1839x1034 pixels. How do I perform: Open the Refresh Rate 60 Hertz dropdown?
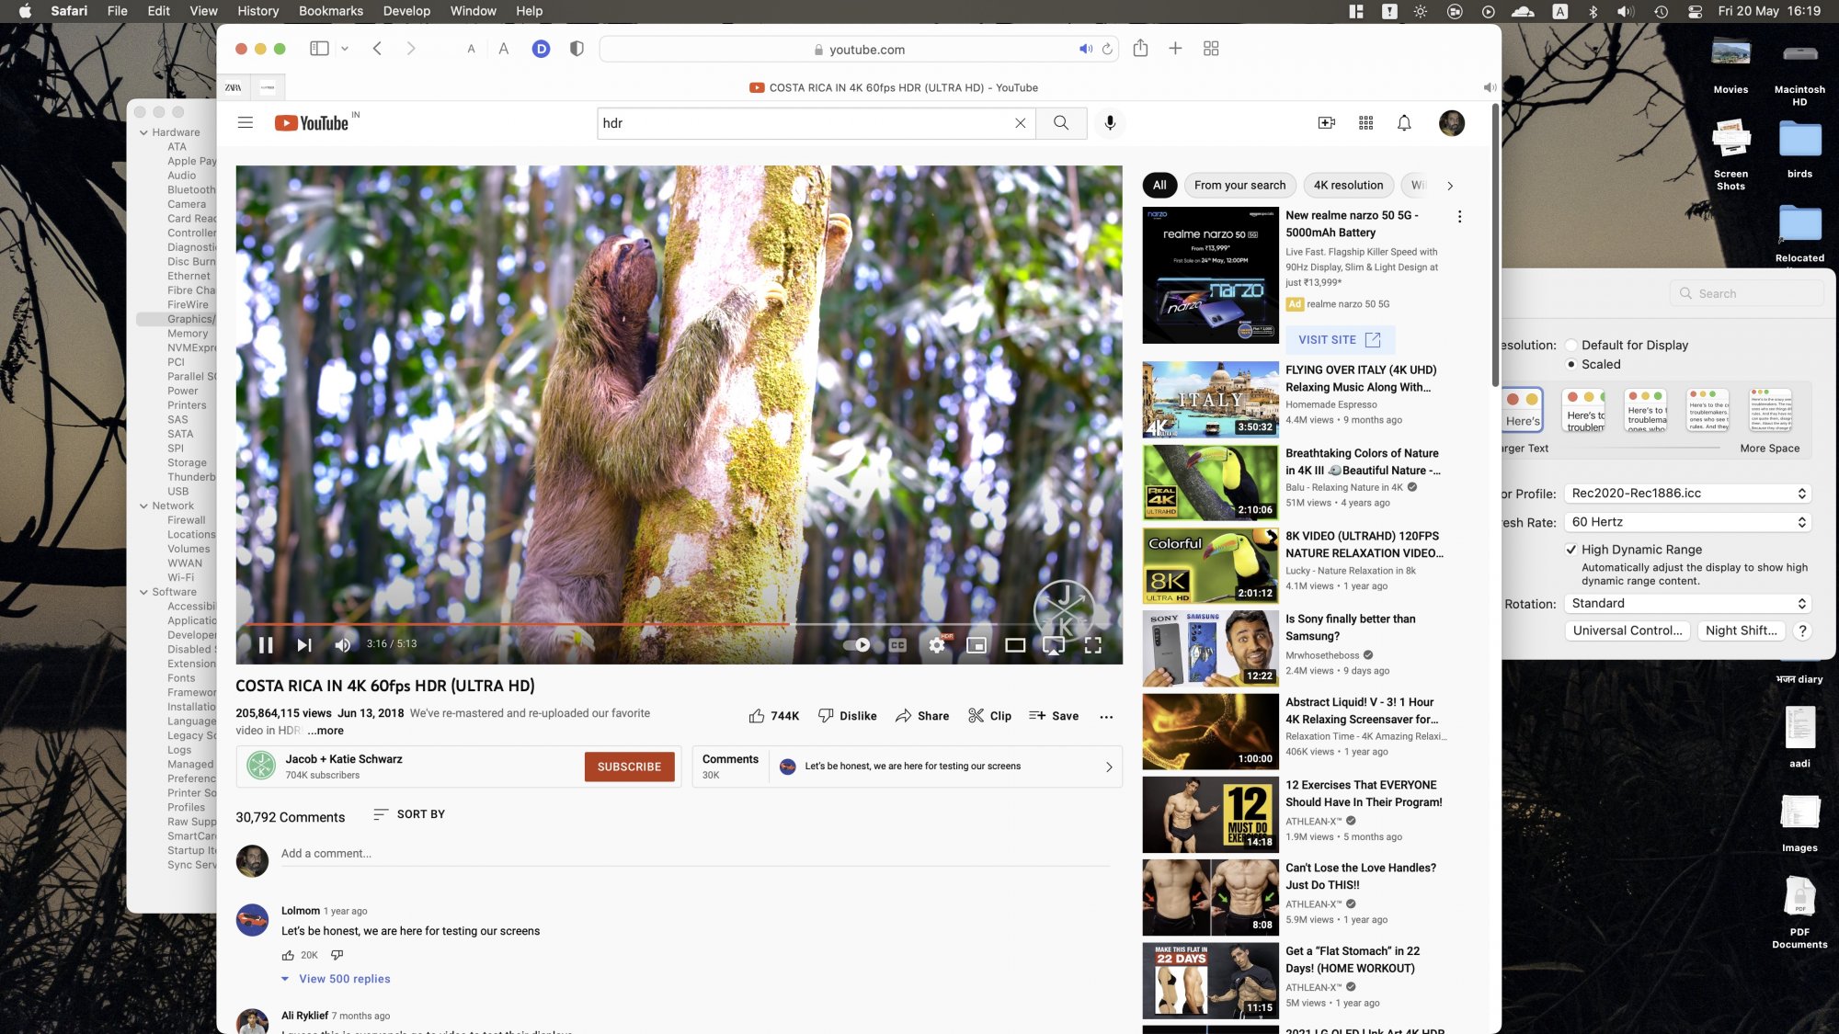[1688, 522]
